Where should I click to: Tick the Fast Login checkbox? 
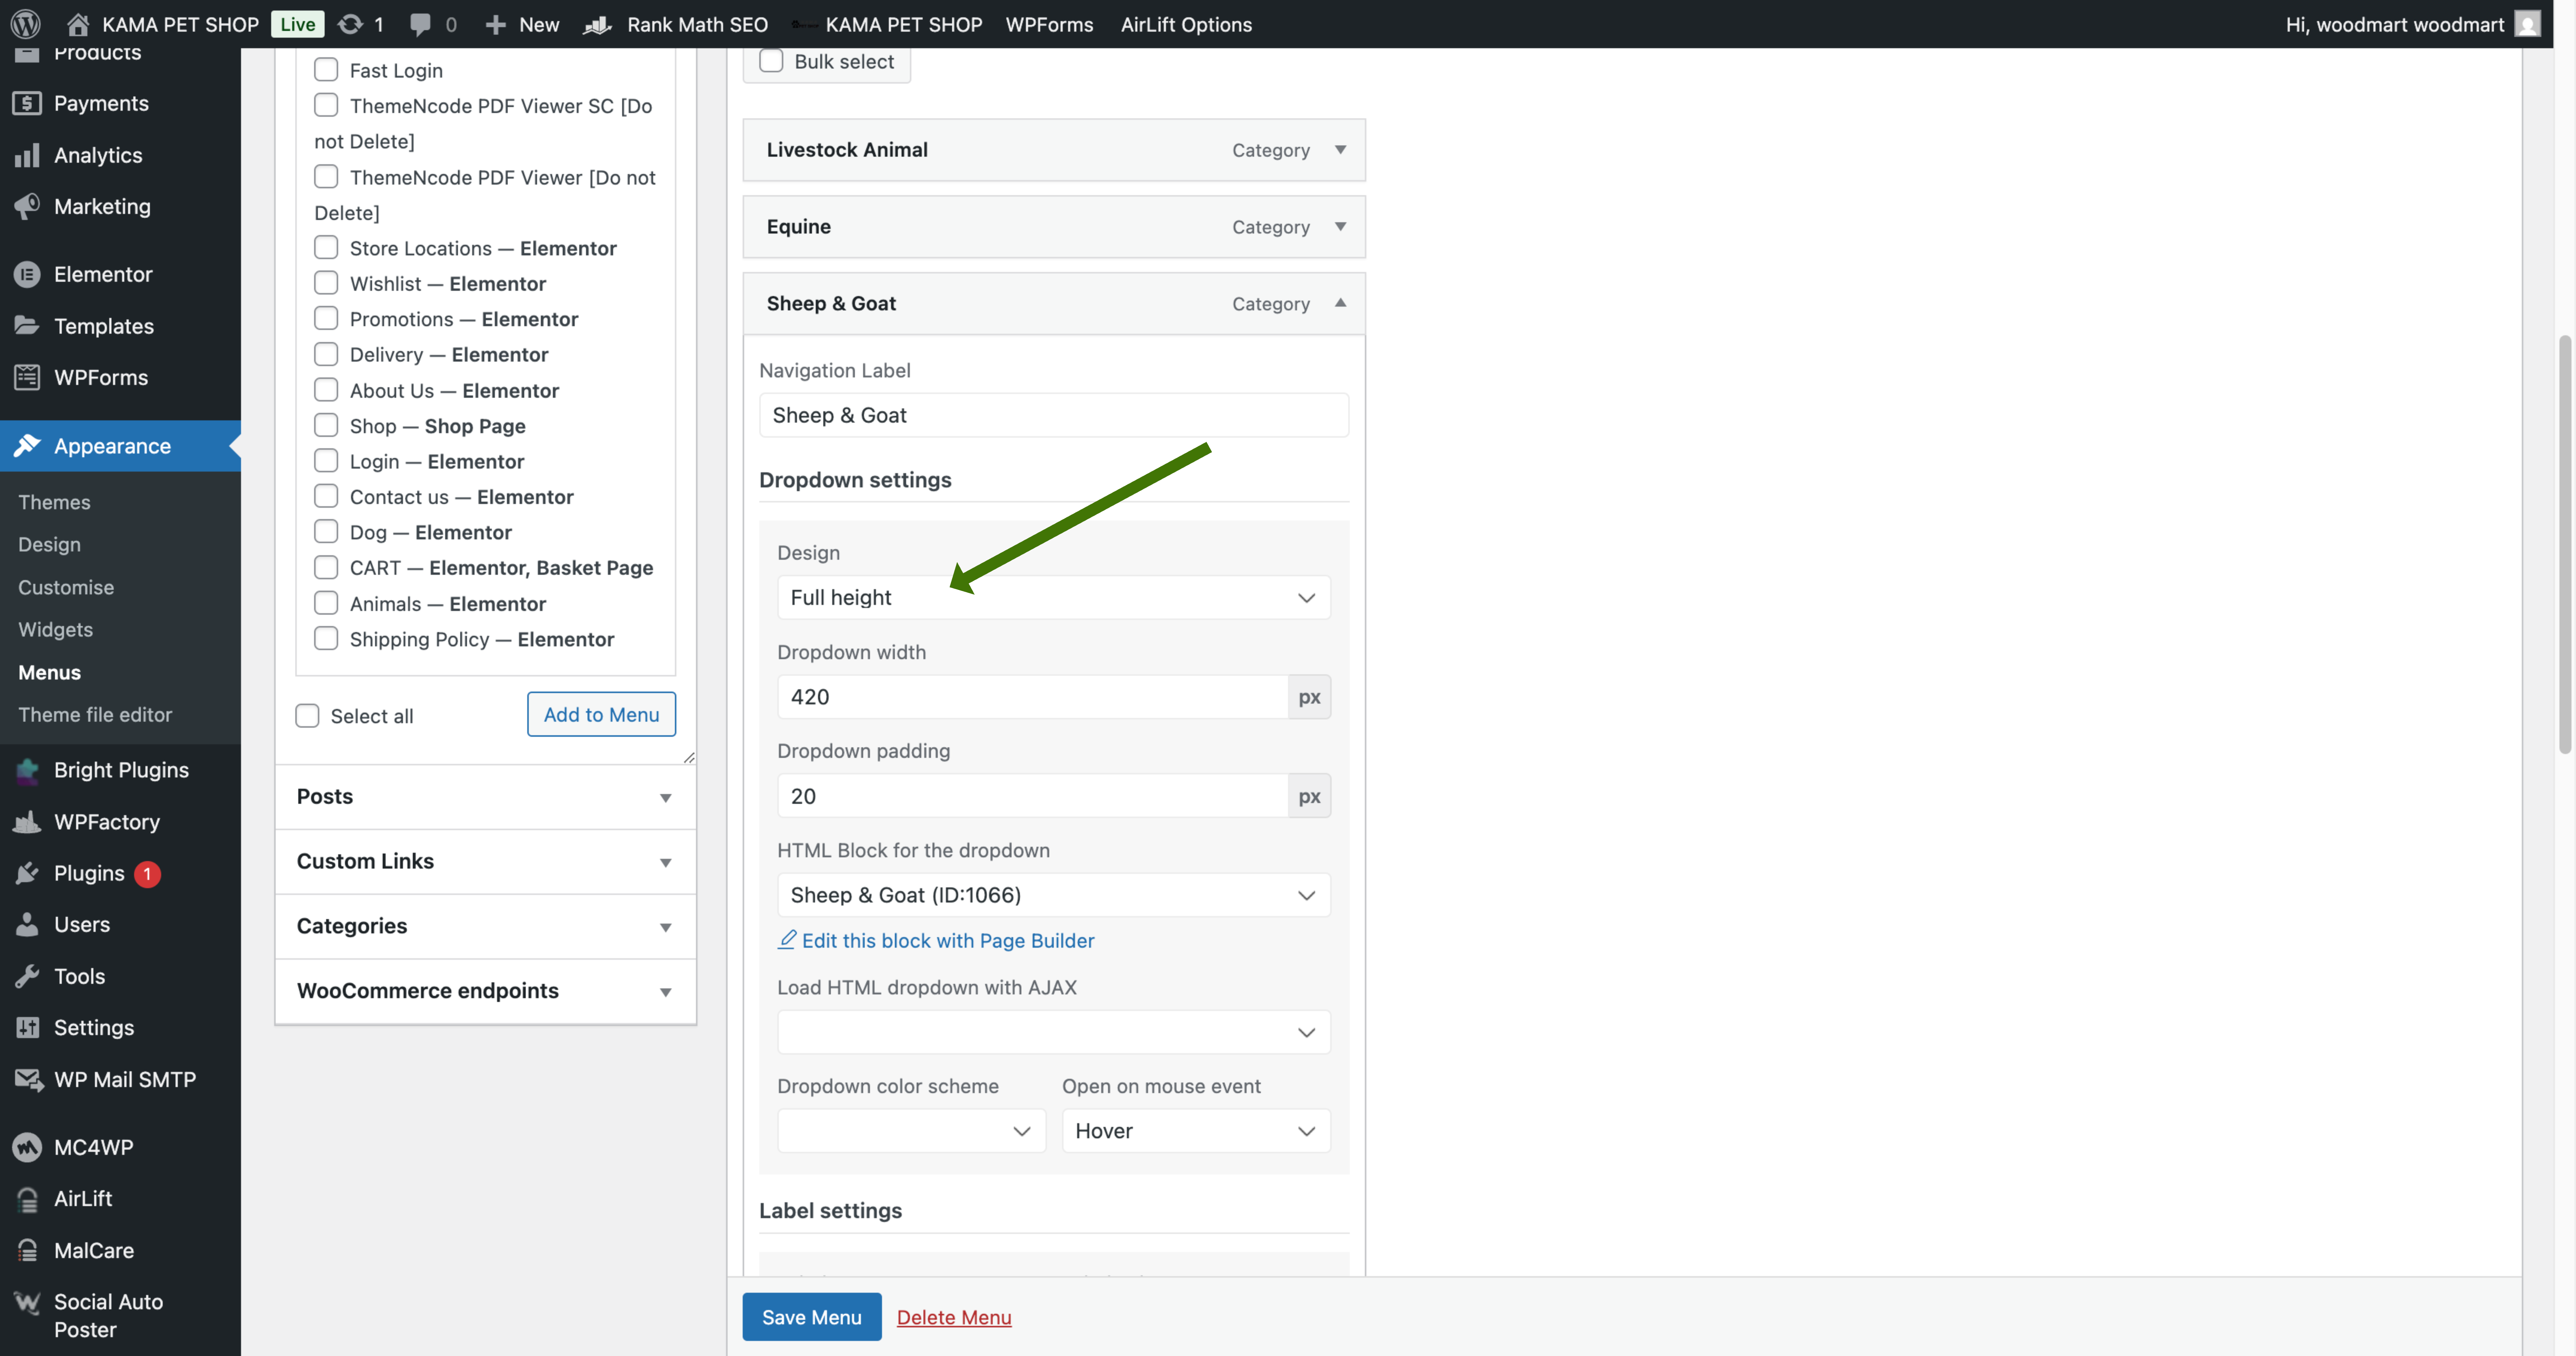326,70
